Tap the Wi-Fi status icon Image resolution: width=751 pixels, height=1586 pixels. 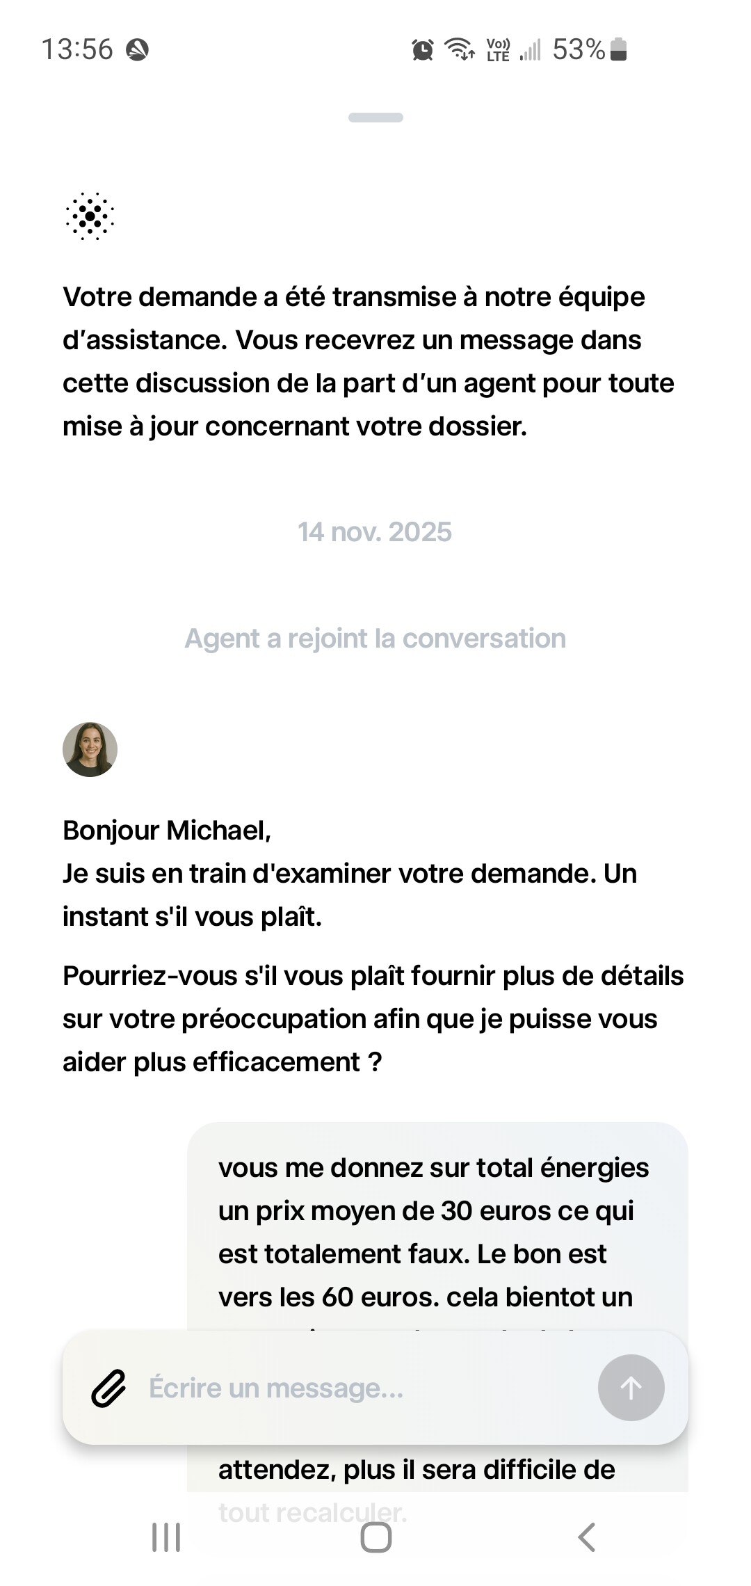tap(460, 49)
